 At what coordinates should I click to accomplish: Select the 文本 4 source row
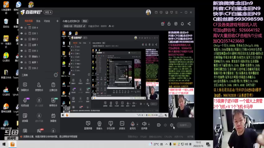coord(39,28)
